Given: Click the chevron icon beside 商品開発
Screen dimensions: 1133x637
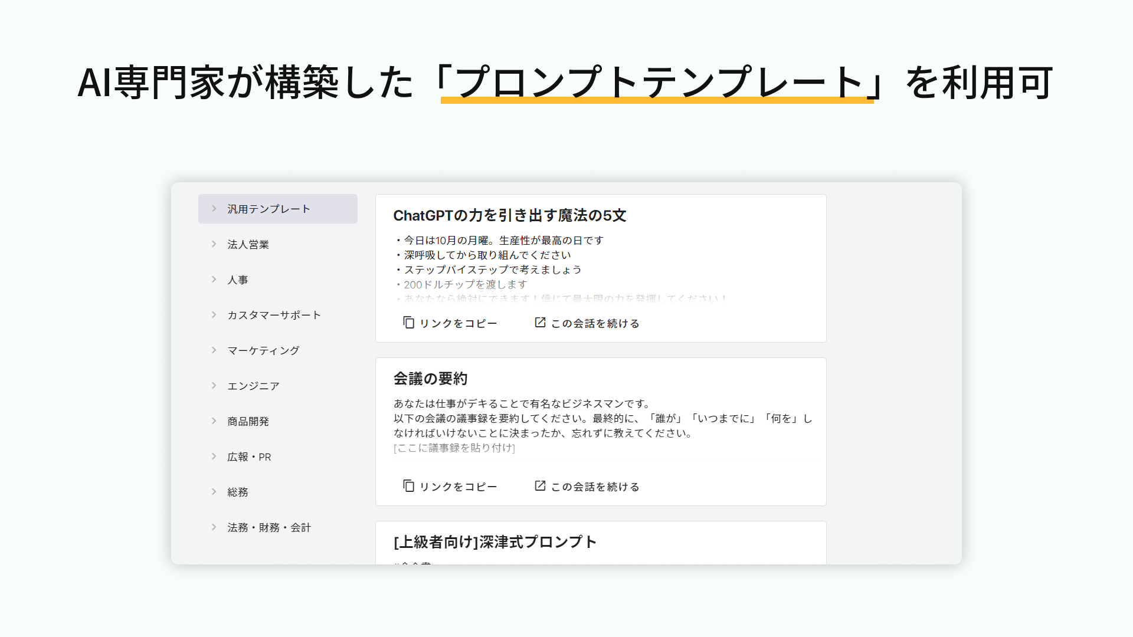Looking at the screenshot, I should coord(214,421).
